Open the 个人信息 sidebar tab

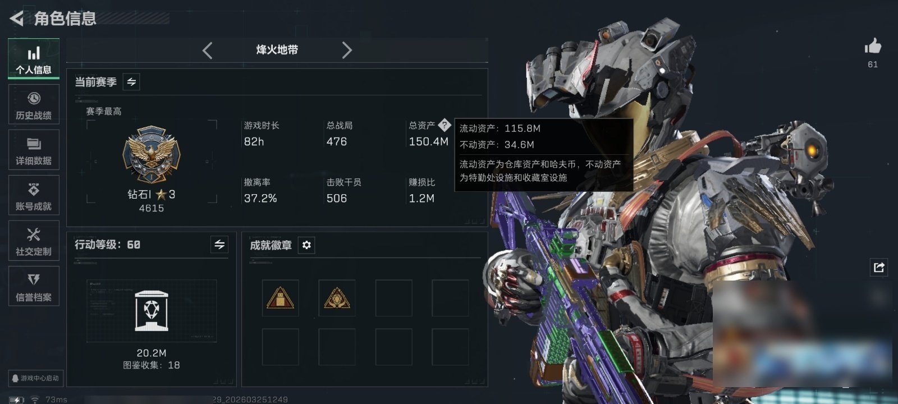click(x=34, y=59)
